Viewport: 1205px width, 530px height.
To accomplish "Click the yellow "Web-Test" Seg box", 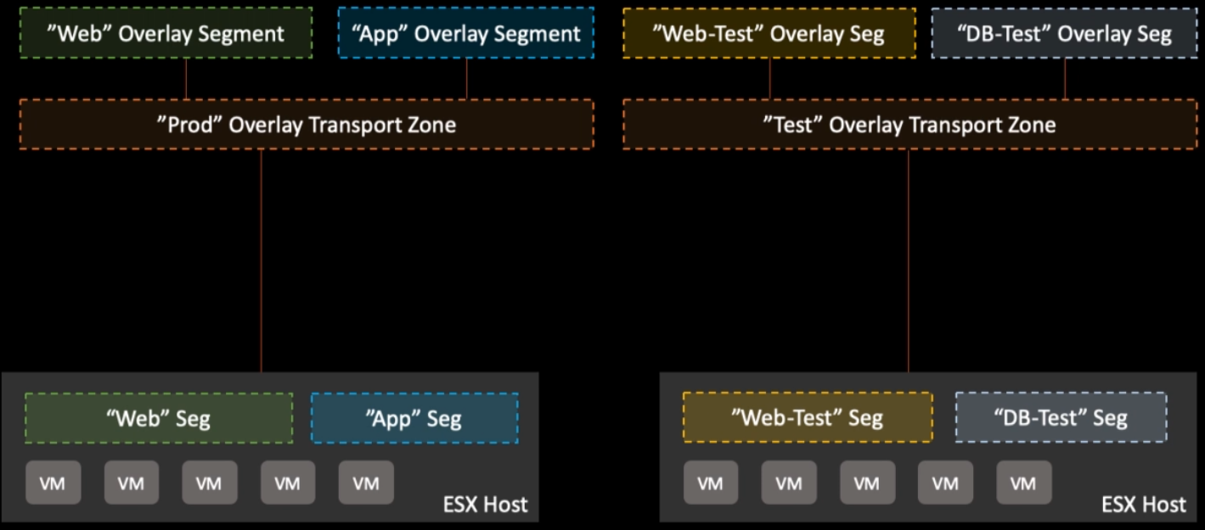I will (807, 418).
